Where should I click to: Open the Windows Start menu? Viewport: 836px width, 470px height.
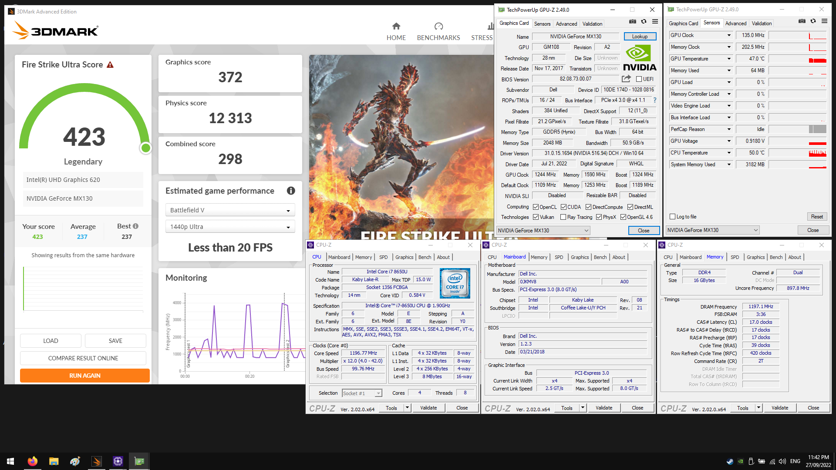click(x=10, y=461)
